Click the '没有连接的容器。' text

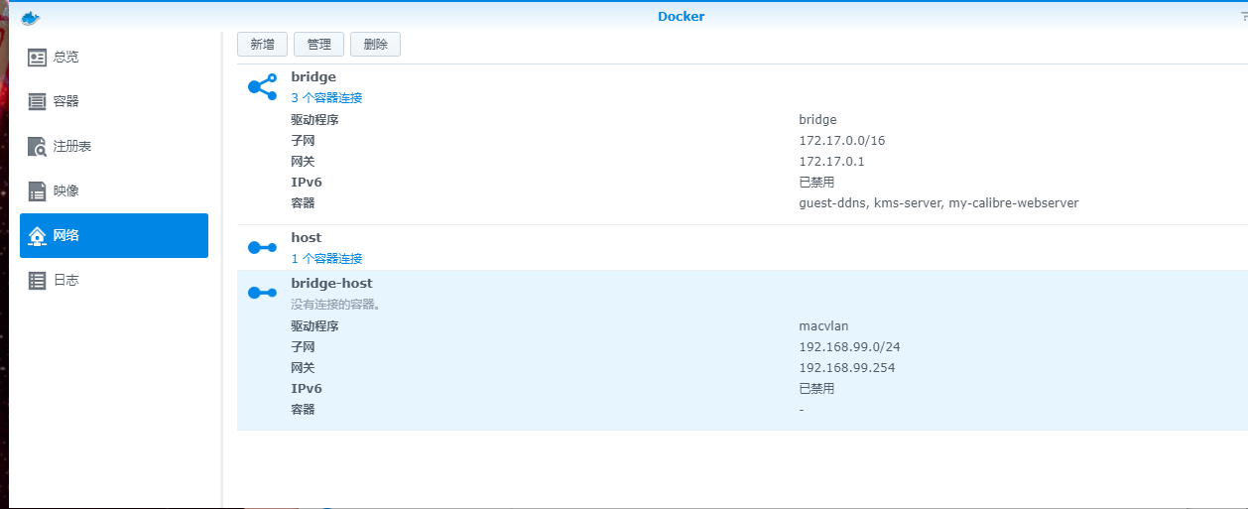(336, 305)
